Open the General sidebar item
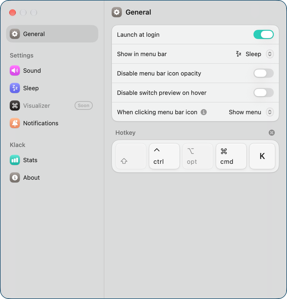Image resolution: width=287 pixels, height=299 pixels. [x=52, y=34]
